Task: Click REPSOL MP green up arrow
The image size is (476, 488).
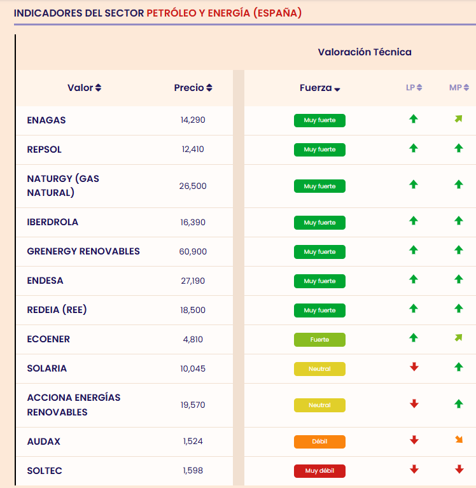Action: pyautogui.click(x=459, y=148)
